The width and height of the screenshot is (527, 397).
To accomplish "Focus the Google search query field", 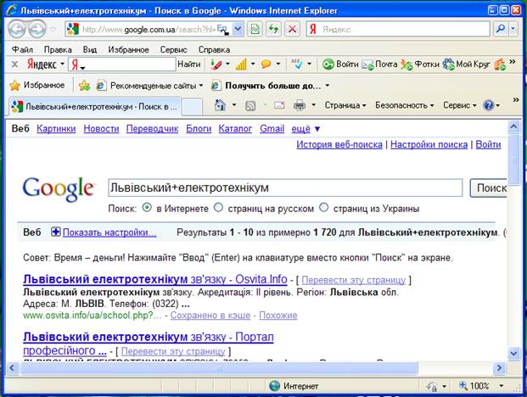I will coord(285,187).
